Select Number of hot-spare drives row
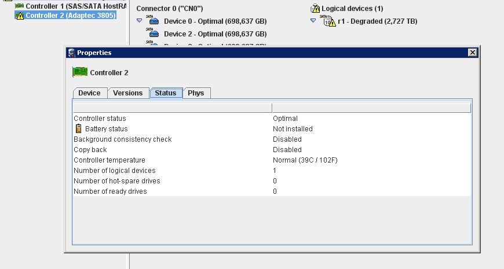Viewport: 504px width, 269px height. pos(272,180)
